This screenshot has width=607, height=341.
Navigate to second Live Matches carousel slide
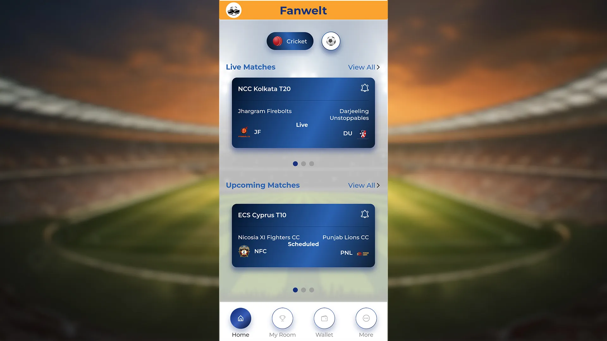[303, 163]
